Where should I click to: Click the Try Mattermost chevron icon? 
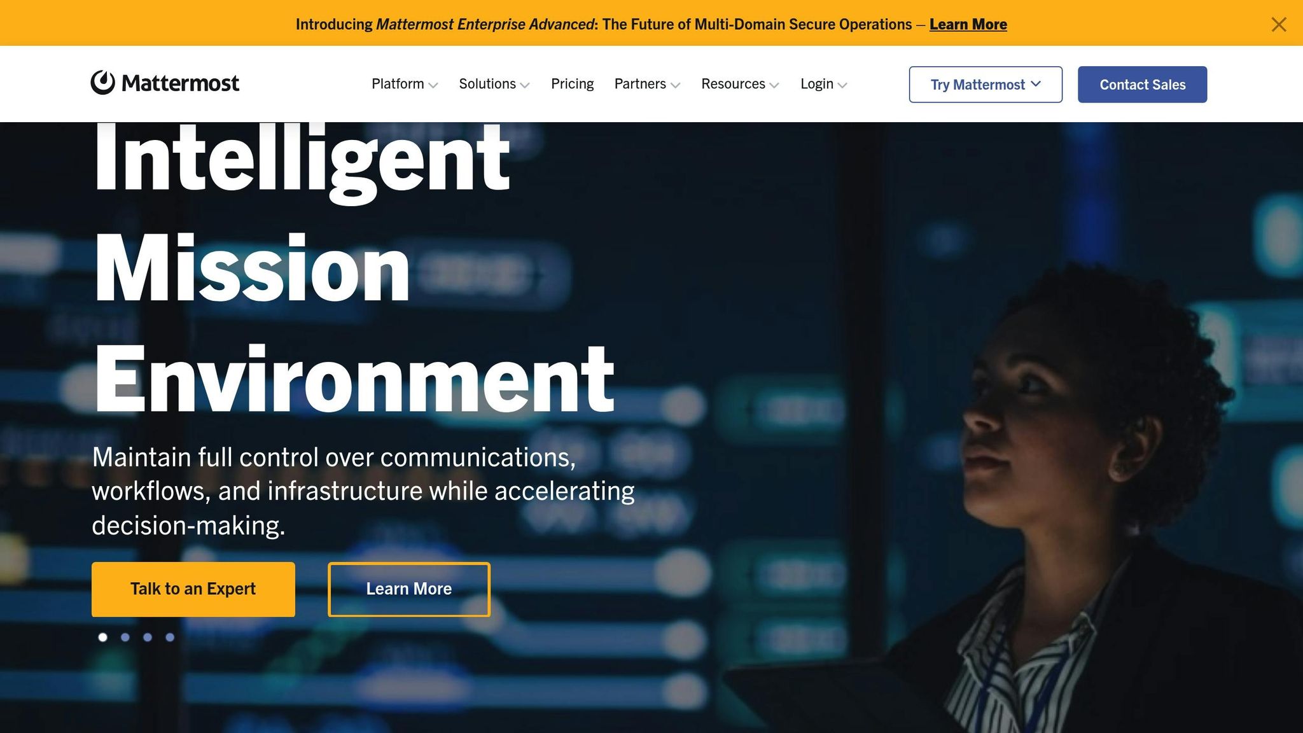point(1036,84)
